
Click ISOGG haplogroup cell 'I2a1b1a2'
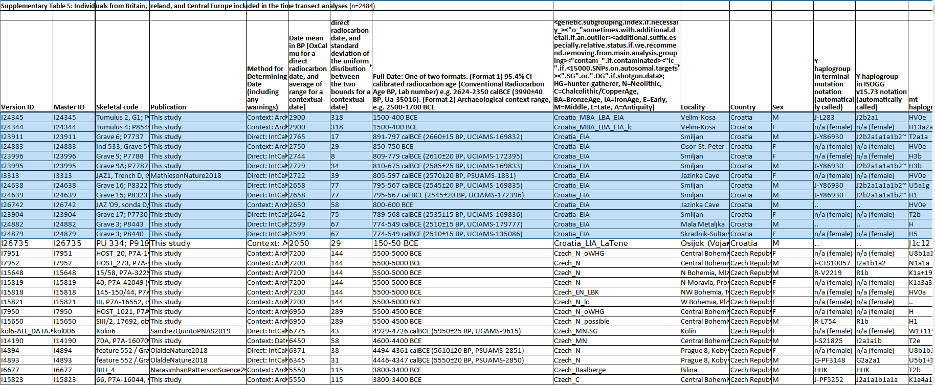point(882,263)
